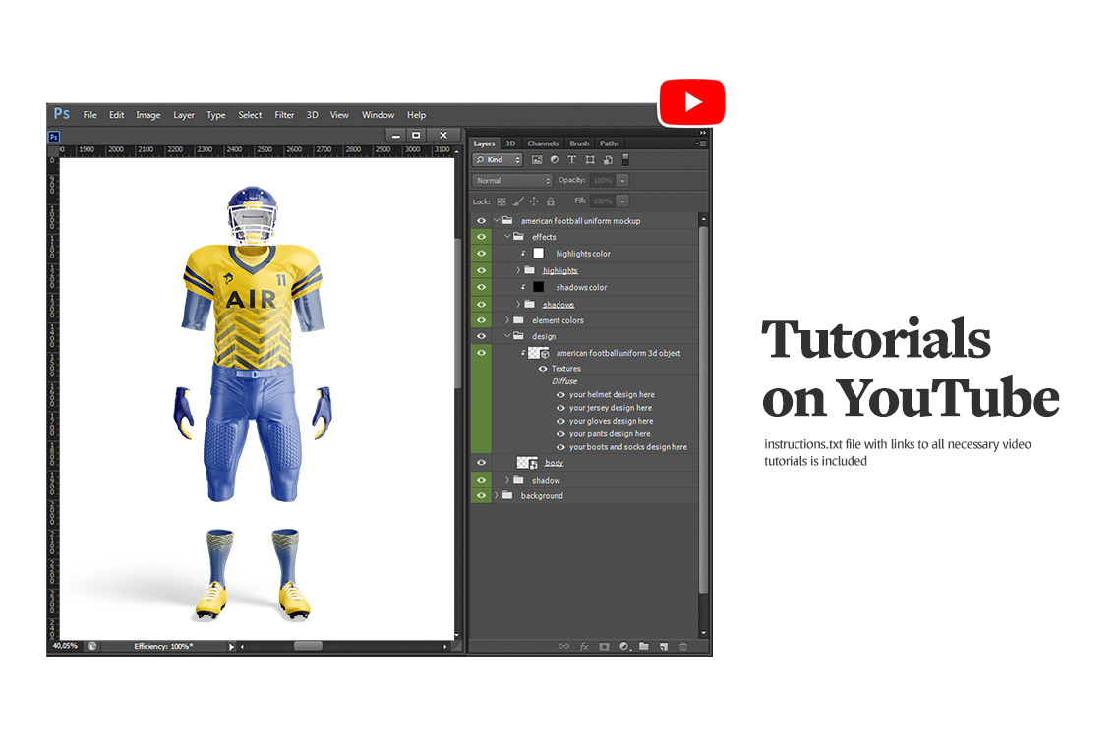Viewport: 1119px width, 746px height.
Task: Expand the element colors group
Action: [507, 320]
